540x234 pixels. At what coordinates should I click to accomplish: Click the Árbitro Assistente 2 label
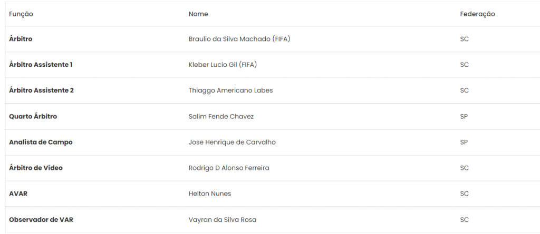click(x=41, y=90)
